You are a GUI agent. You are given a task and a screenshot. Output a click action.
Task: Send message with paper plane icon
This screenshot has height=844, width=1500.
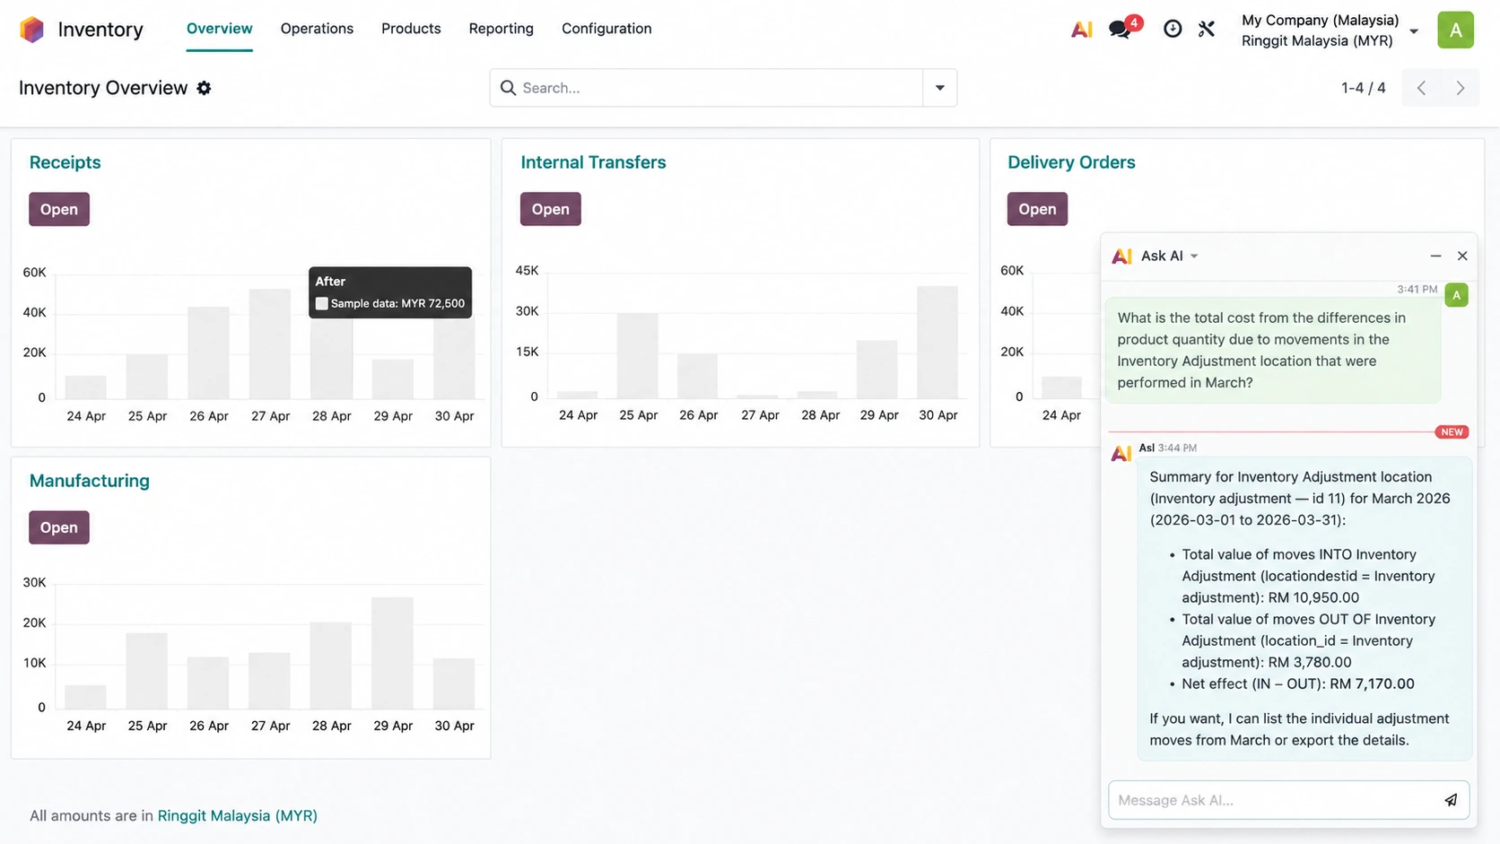click(x=1451, y=800)
